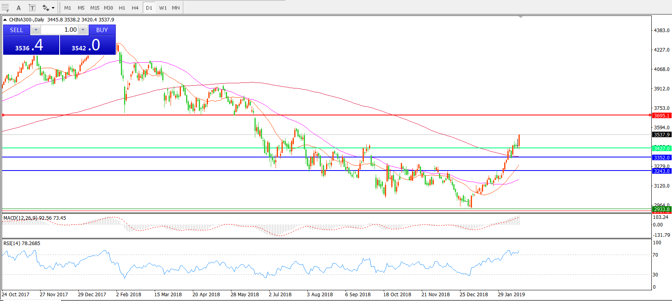
Task: Increase trade volume with up arrow
Action: pyautogui.click(x=83, y=30)
